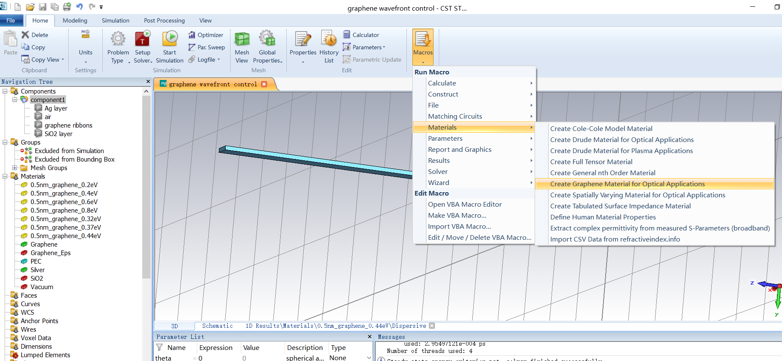
Task: Open the Setup Solver icon
Action: [143, 39]
